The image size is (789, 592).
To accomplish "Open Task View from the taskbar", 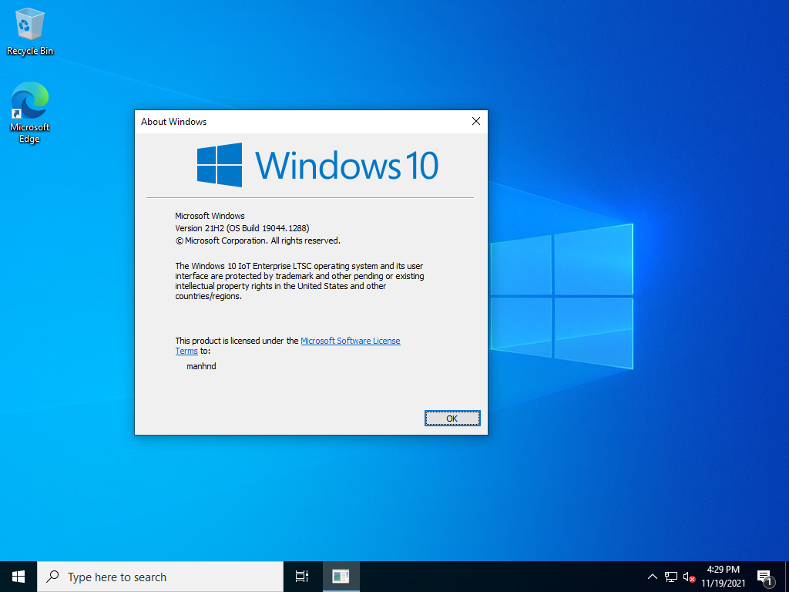I will tap(302, 577).
